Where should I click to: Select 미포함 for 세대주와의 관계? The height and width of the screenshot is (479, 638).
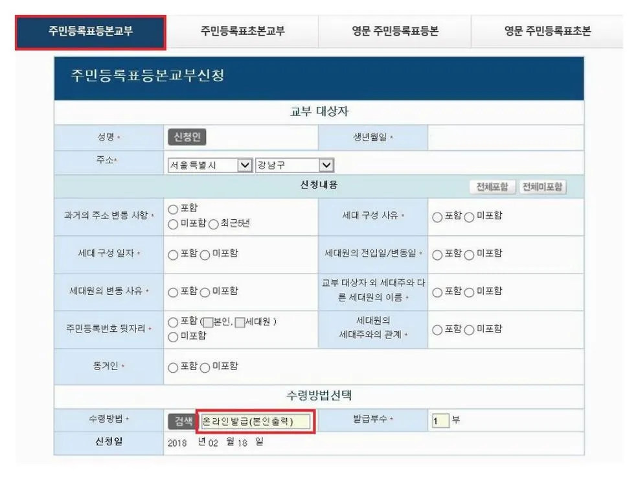pyautogui.click(x=469, y=330)
